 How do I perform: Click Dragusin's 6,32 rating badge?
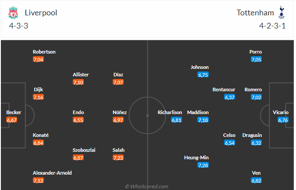coord(257,143)
